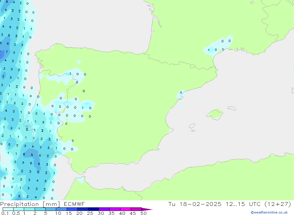
Task: Click the Mallorca island on the map
Action: tap(215, 114)
